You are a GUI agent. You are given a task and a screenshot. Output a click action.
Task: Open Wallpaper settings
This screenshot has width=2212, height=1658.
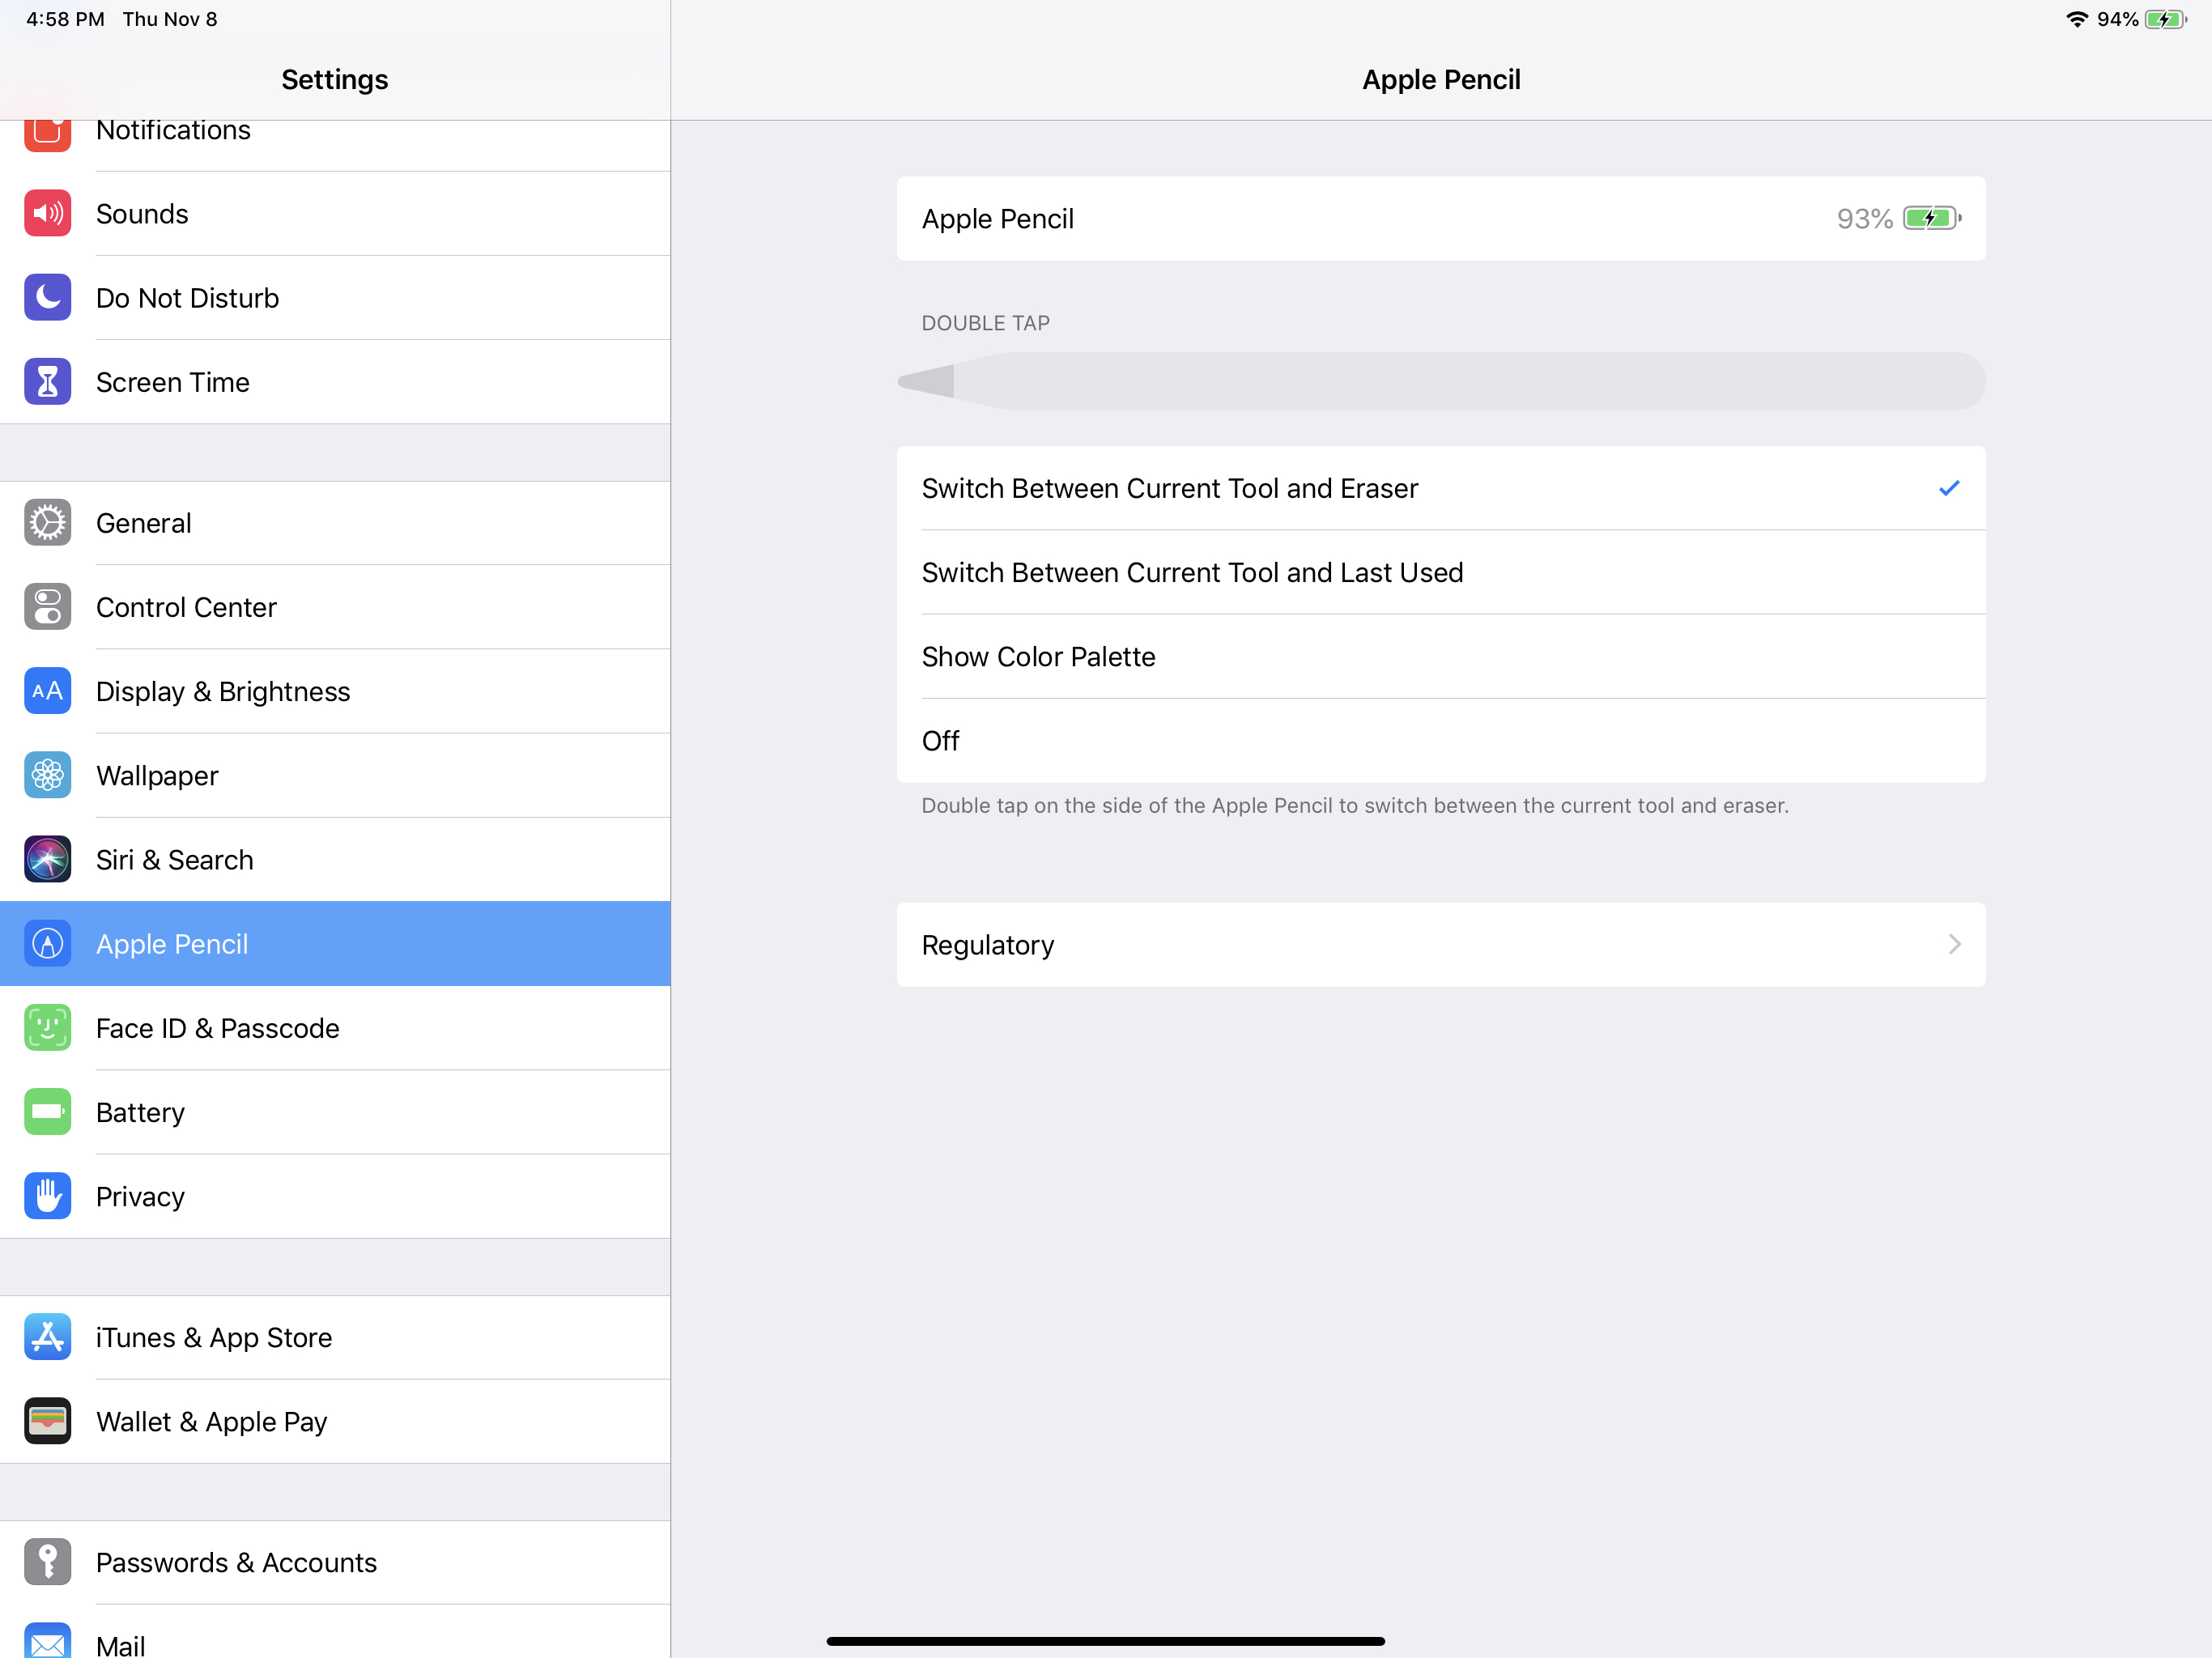click(x=335, y=775)
